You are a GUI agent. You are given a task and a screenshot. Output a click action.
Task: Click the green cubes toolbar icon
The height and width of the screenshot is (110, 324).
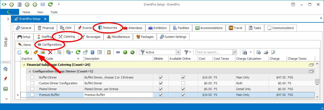[x=26, y=52]
